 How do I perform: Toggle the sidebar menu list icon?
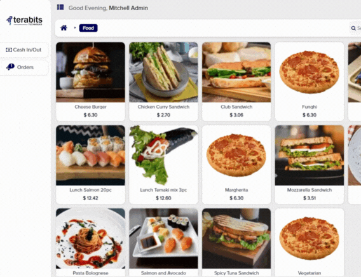60,8
